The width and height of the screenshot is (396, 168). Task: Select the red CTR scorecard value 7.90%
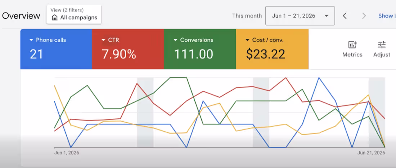[119, 54]
